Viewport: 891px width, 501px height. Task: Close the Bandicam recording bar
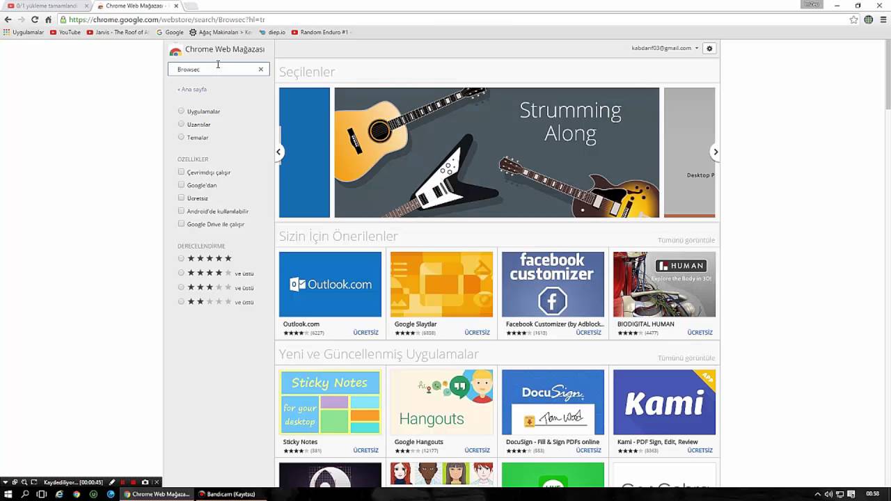157,482
